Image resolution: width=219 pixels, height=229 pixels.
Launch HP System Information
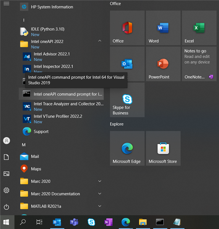click(61, 7)
